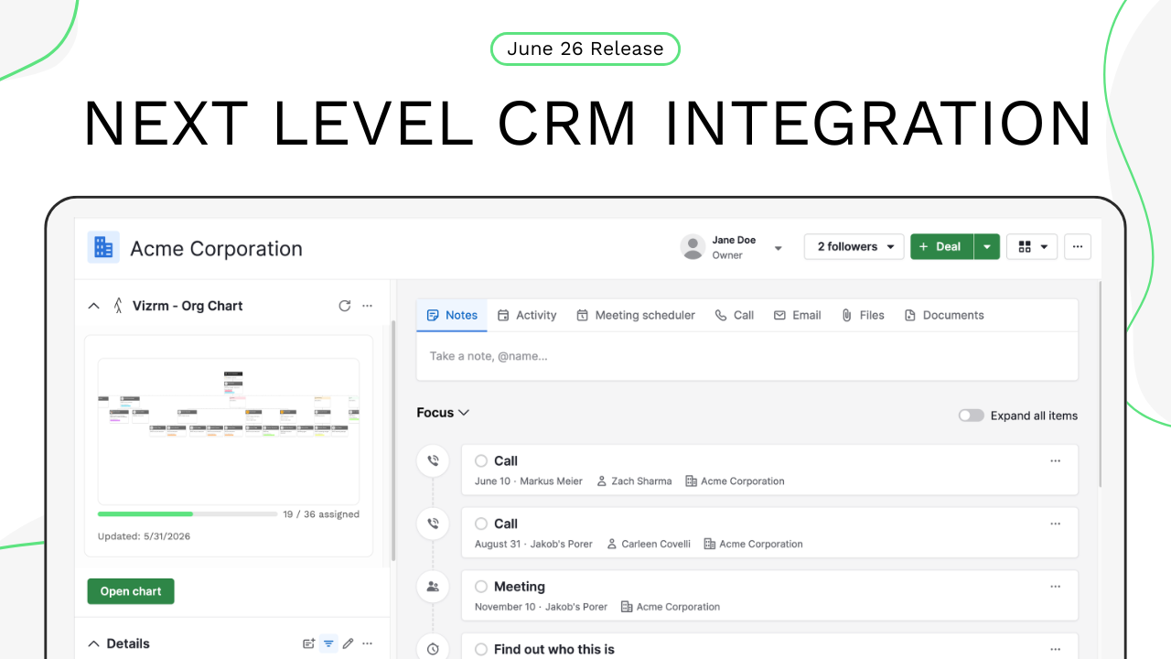
Task: Switch to the Email tab
Action: (x=798, y=315)
